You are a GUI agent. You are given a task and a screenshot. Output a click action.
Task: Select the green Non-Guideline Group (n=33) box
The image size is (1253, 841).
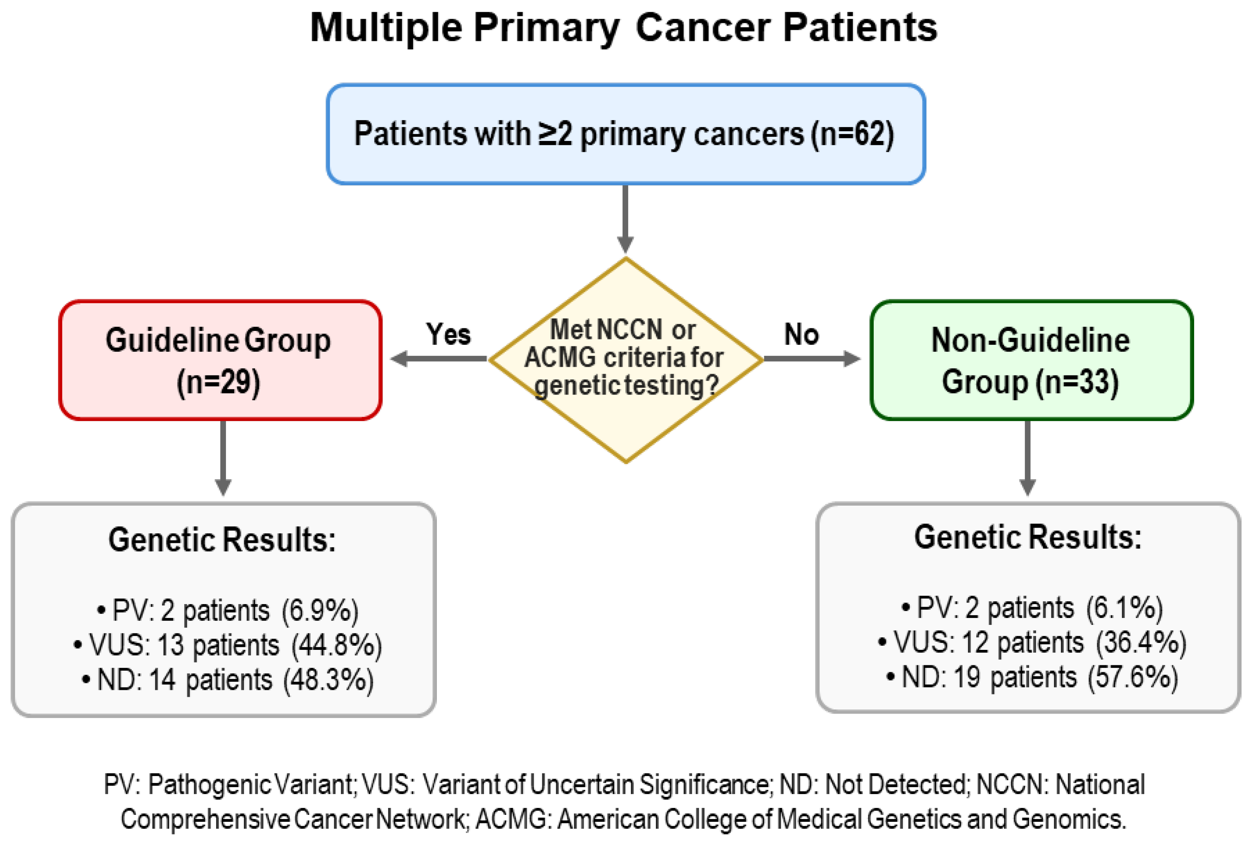[1031, 360]
